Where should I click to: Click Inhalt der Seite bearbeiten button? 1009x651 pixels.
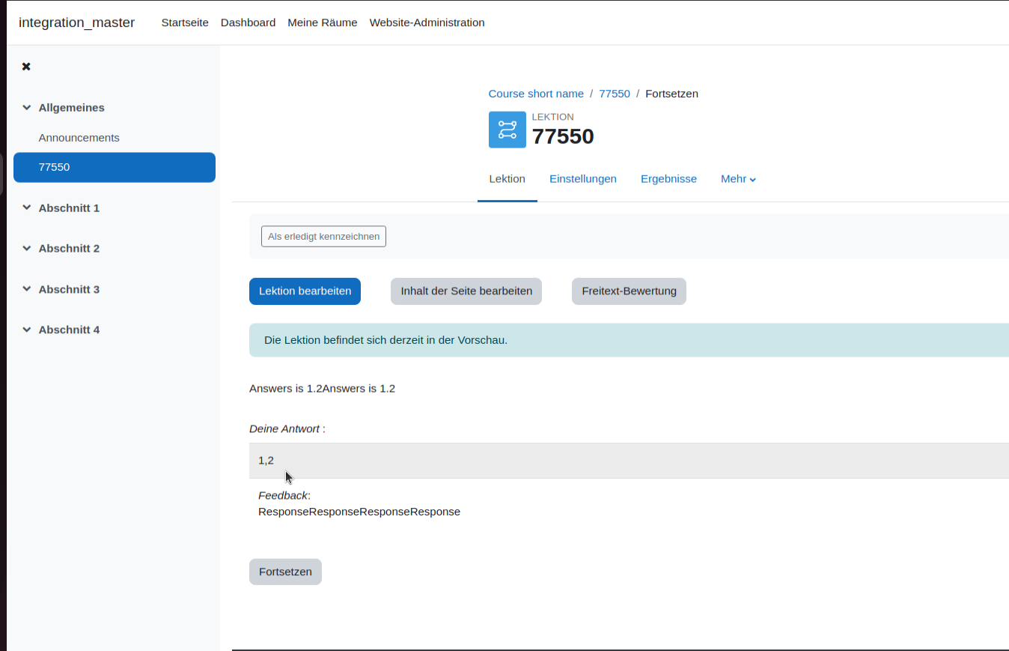coord(466,291)
